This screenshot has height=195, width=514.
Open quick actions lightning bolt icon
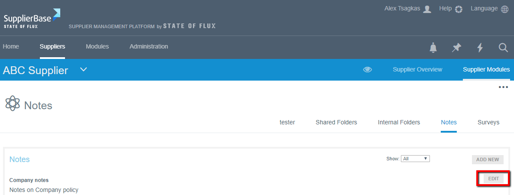click(x=480, y=48)
